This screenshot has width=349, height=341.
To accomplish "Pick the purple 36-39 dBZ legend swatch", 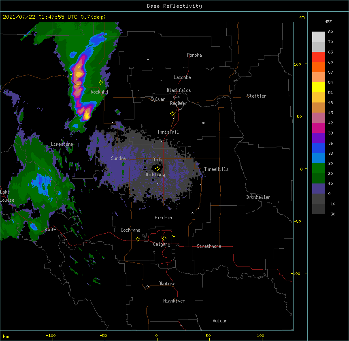I will (x=318, y=138).
